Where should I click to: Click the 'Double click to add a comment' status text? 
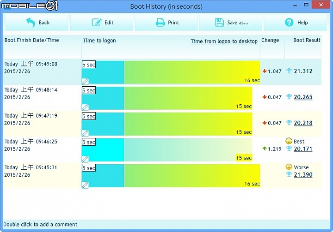pyautogui.click(x=40, y=224)
